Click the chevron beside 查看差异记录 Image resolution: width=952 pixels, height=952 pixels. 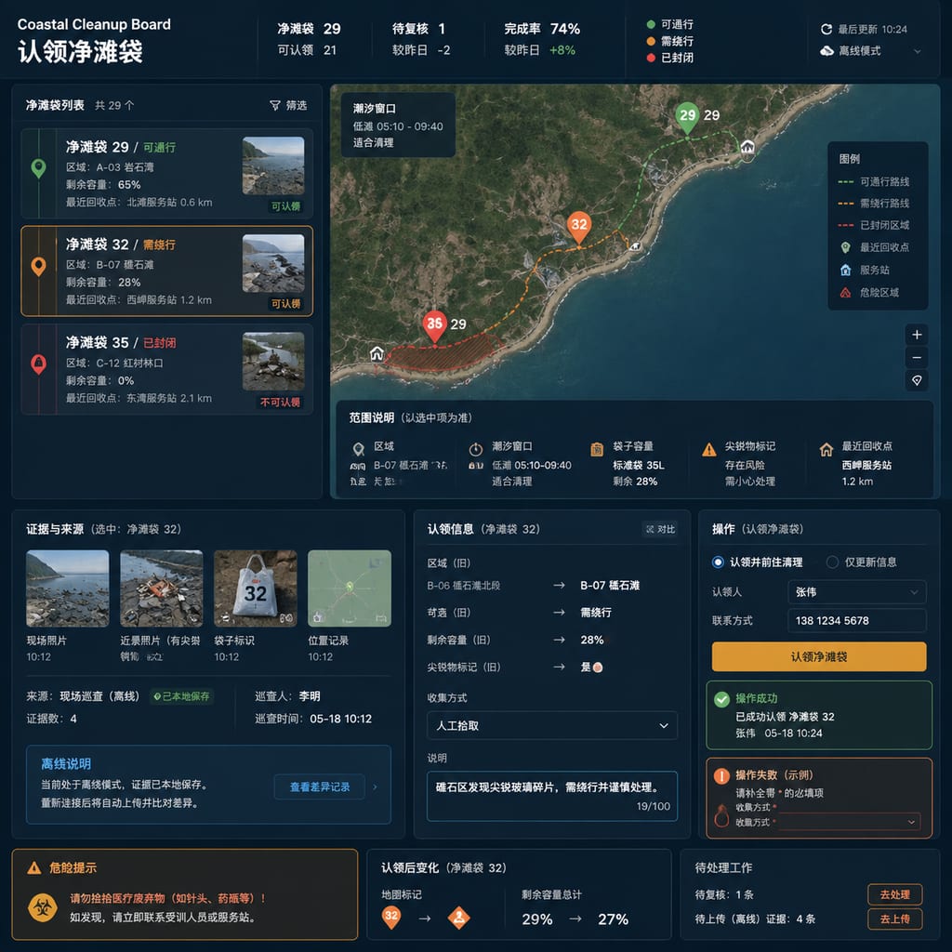375,787
